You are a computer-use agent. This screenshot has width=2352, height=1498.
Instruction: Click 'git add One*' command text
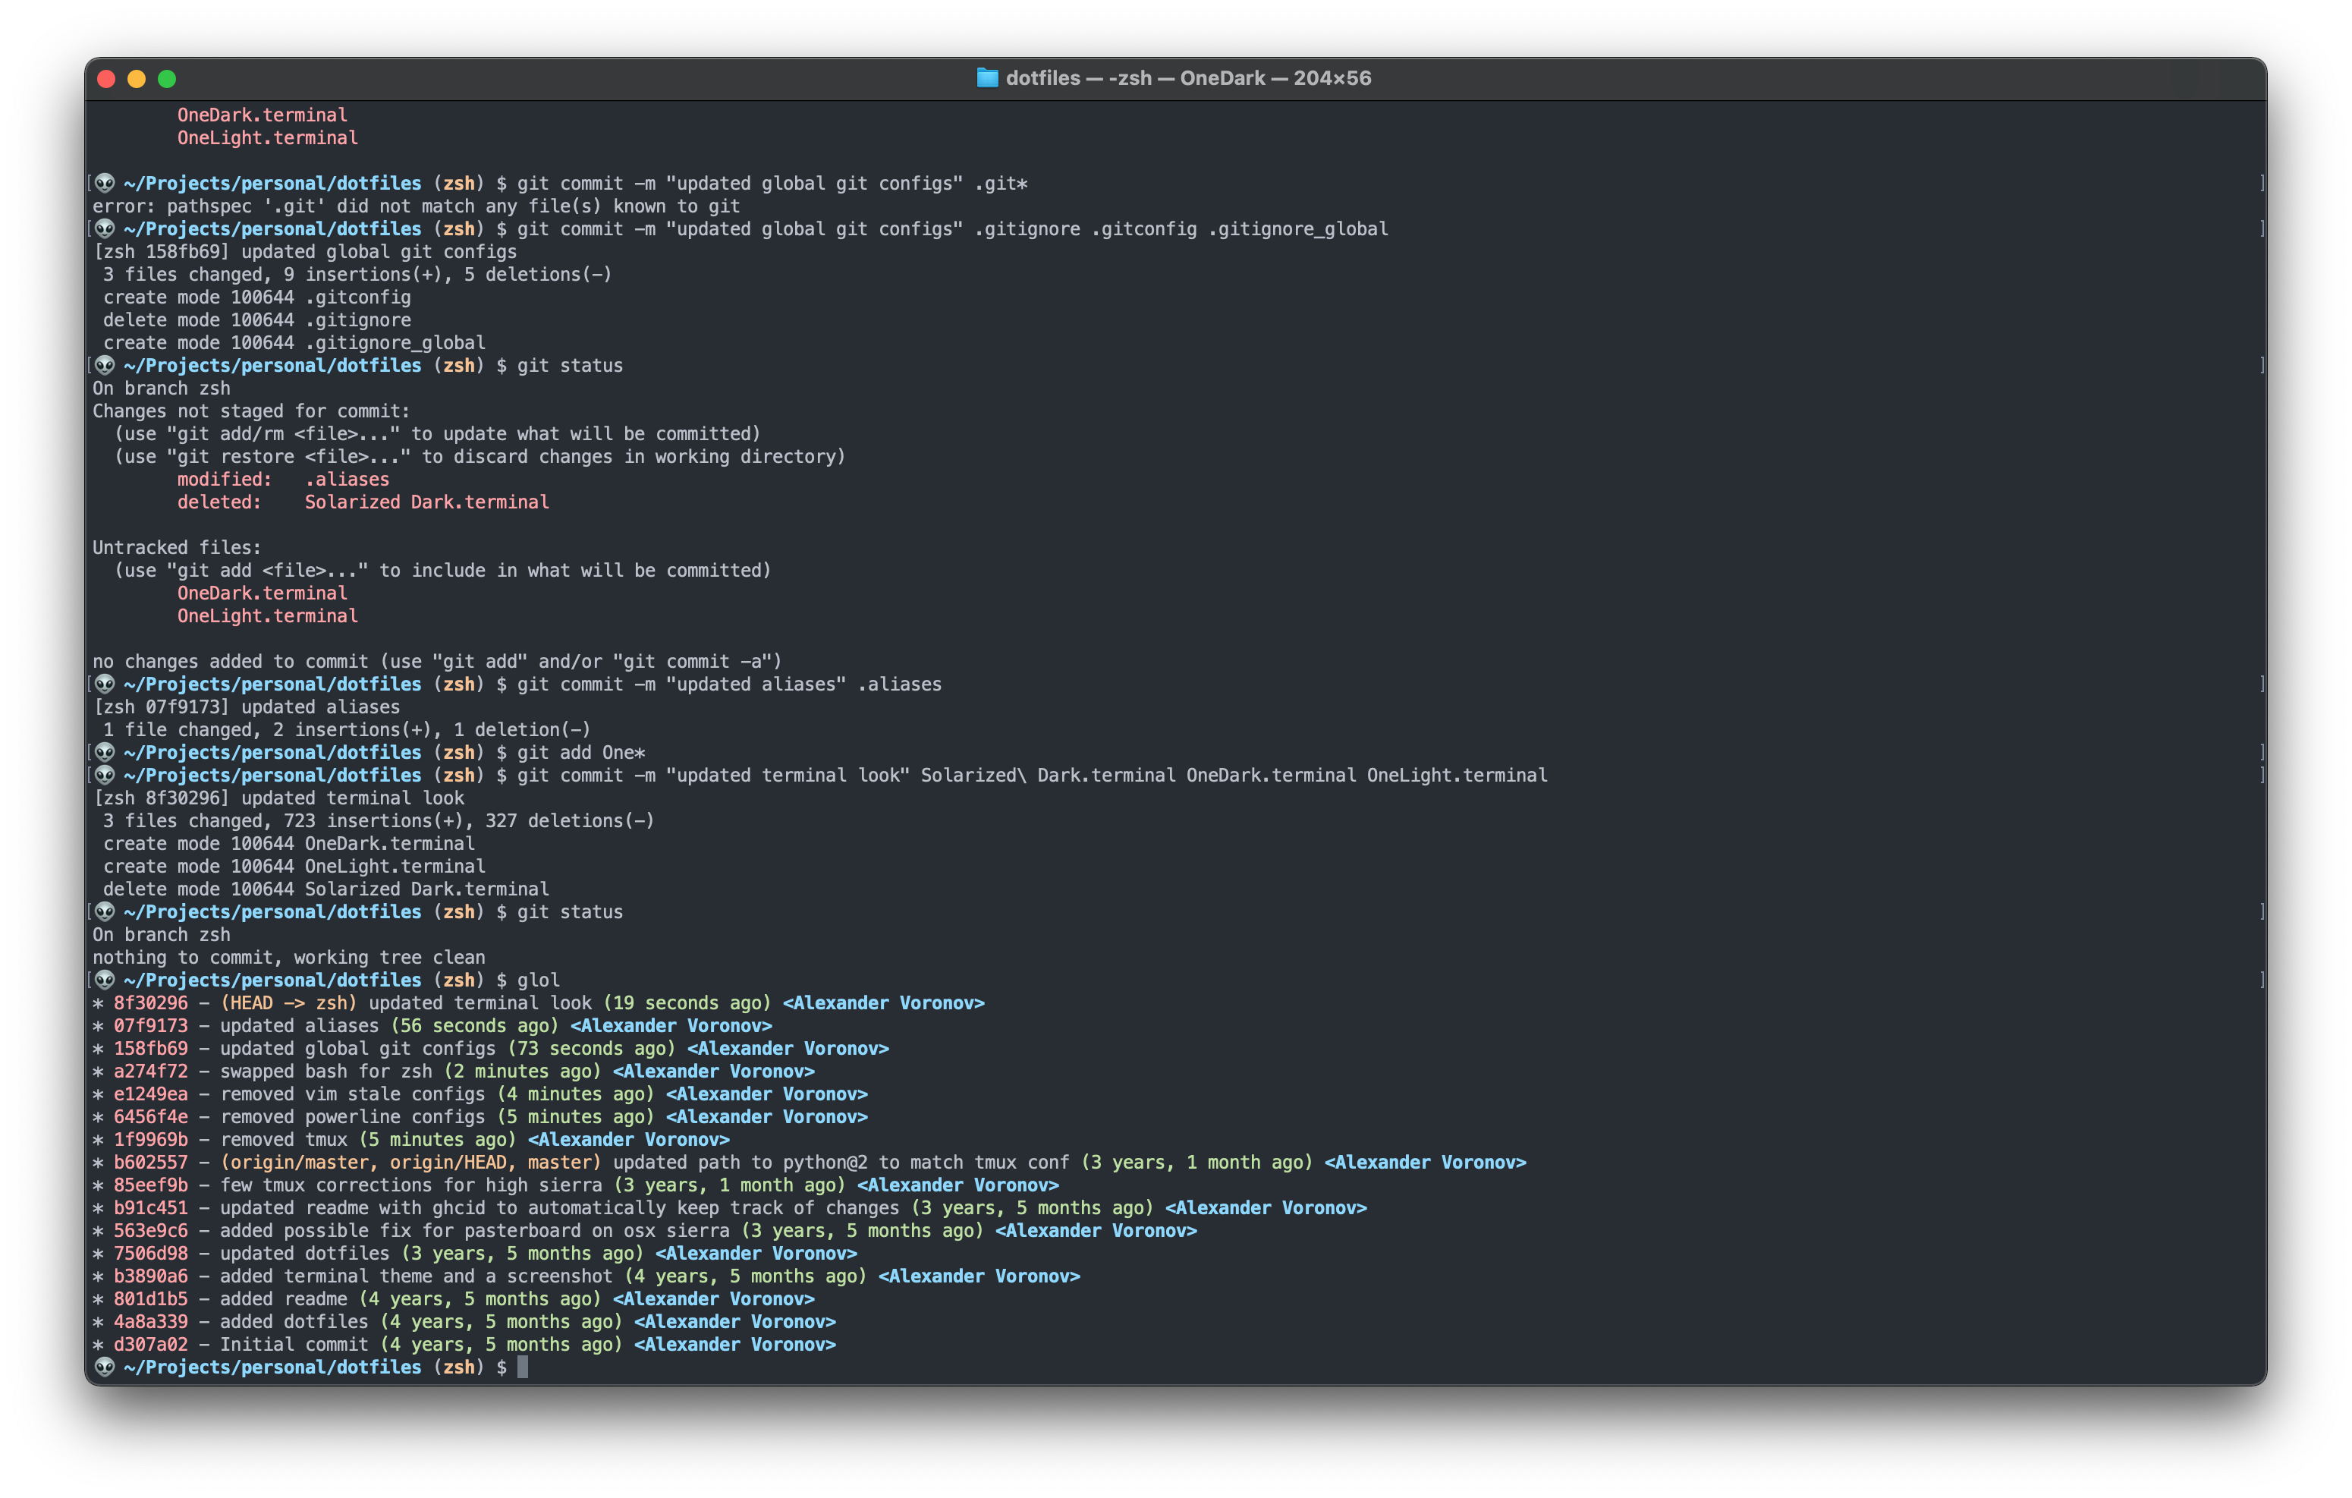(x=581, y=753)
